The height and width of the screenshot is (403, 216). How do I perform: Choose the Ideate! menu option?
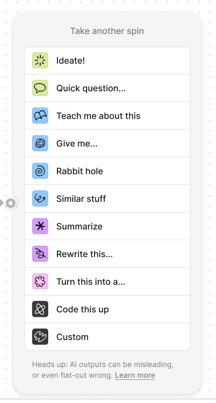[107, 60]
